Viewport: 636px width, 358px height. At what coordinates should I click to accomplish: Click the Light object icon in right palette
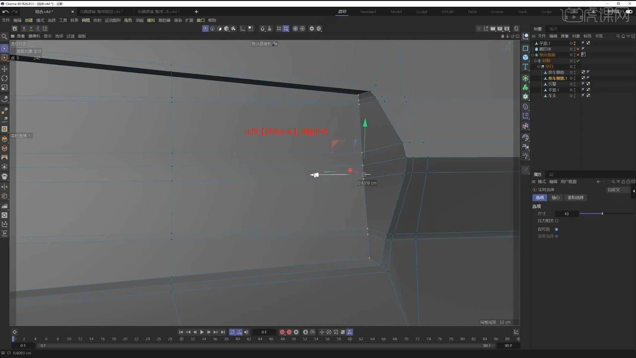pos(525,156)
